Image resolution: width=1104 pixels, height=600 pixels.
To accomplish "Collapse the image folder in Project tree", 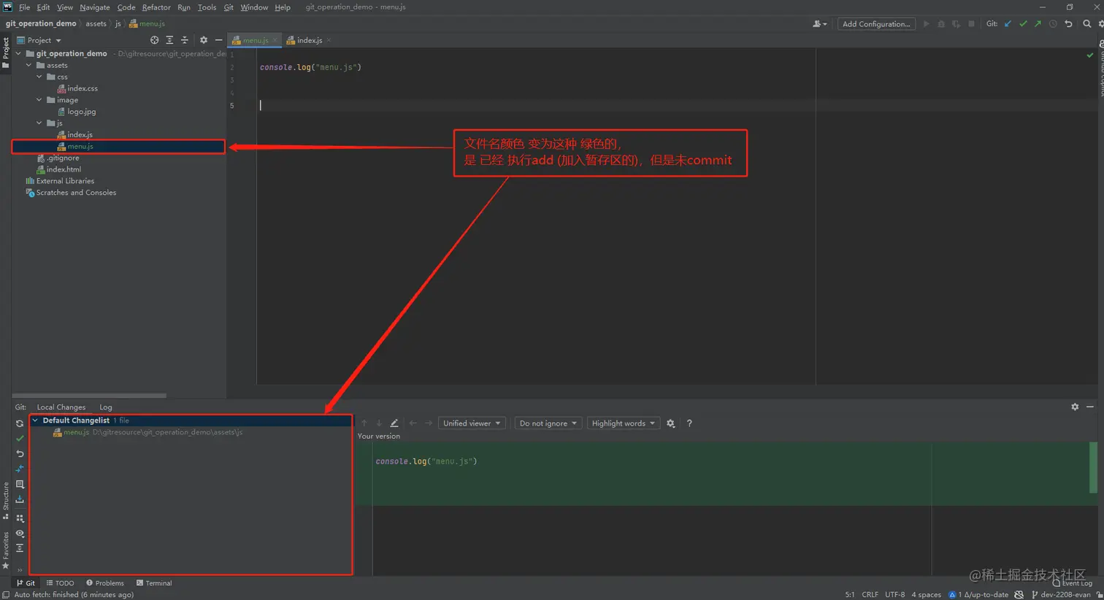I will (x=39, y=100).
